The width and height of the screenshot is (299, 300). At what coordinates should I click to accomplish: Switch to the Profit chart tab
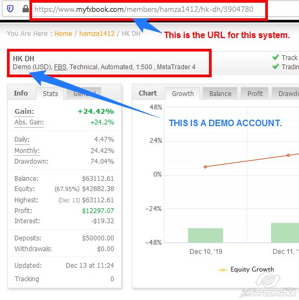point(255,93)
